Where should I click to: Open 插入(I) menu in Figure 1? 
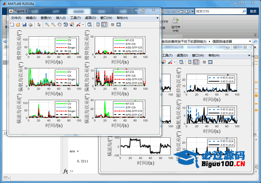(x=61, y=18)
